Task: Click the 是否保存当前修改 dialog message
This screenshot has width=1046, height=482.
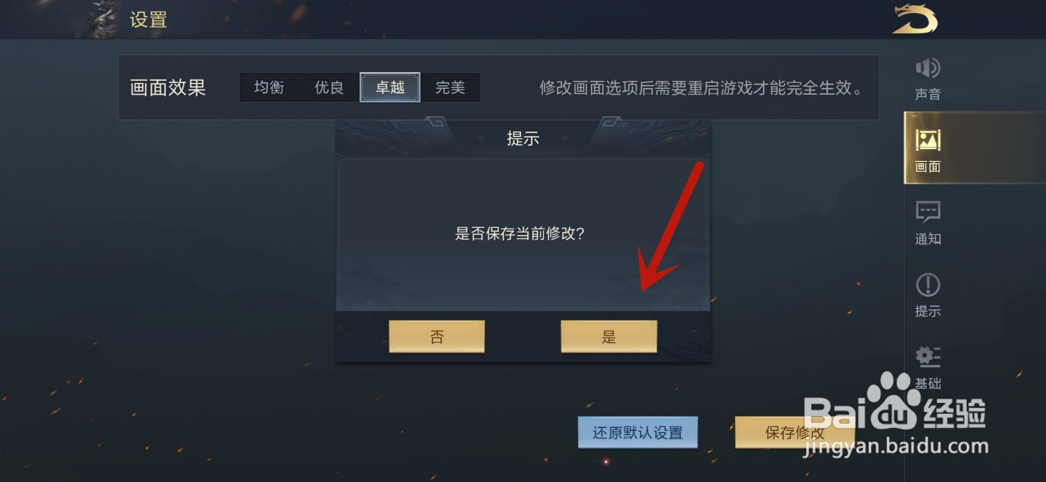Action: pyautogui.click(x=520, y=233)
